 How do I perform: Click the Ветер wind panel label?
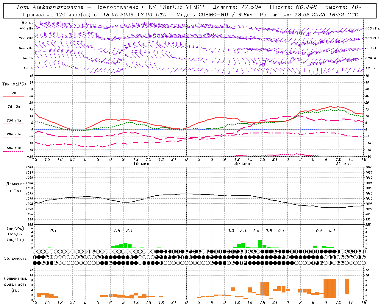[27, 23]
